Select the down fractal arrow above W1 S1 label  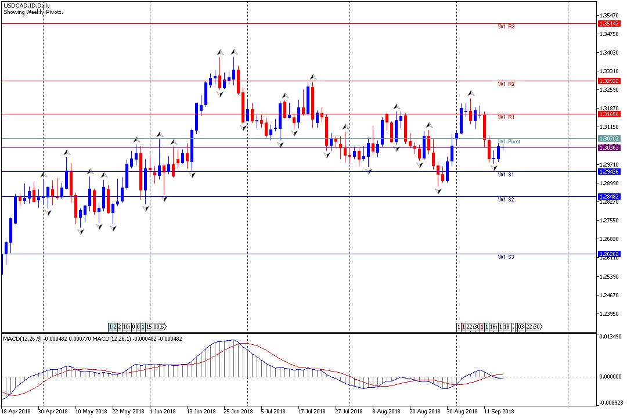494,168
